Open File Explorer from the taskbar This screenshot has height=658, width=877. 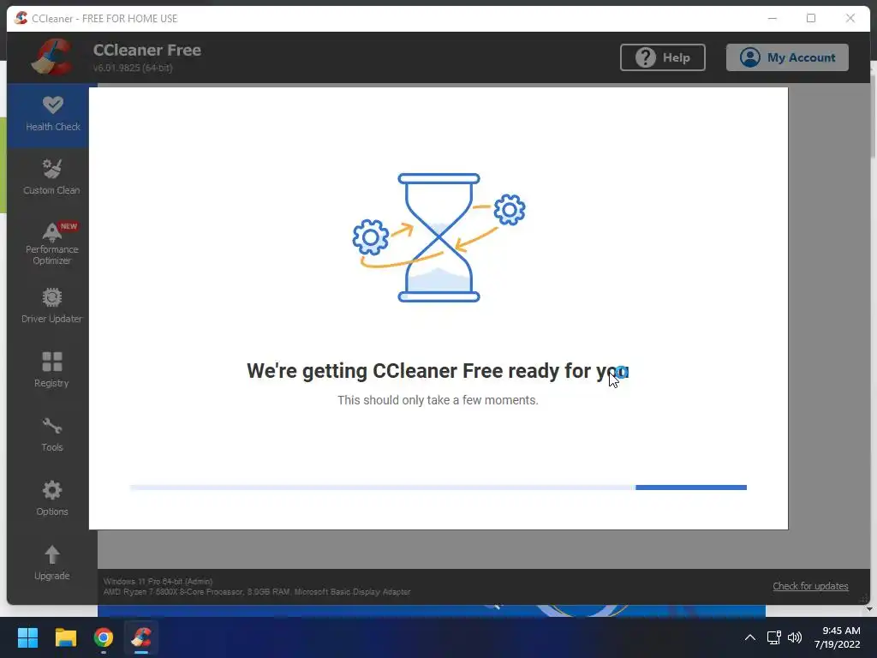tap(65, 637)
